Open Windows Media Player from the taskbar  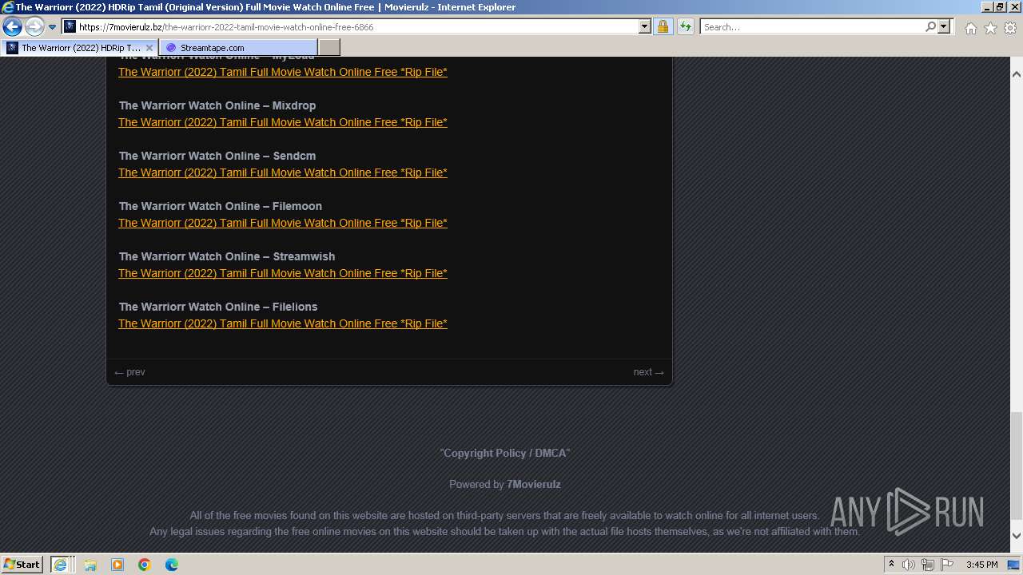(x=117, y=565)
